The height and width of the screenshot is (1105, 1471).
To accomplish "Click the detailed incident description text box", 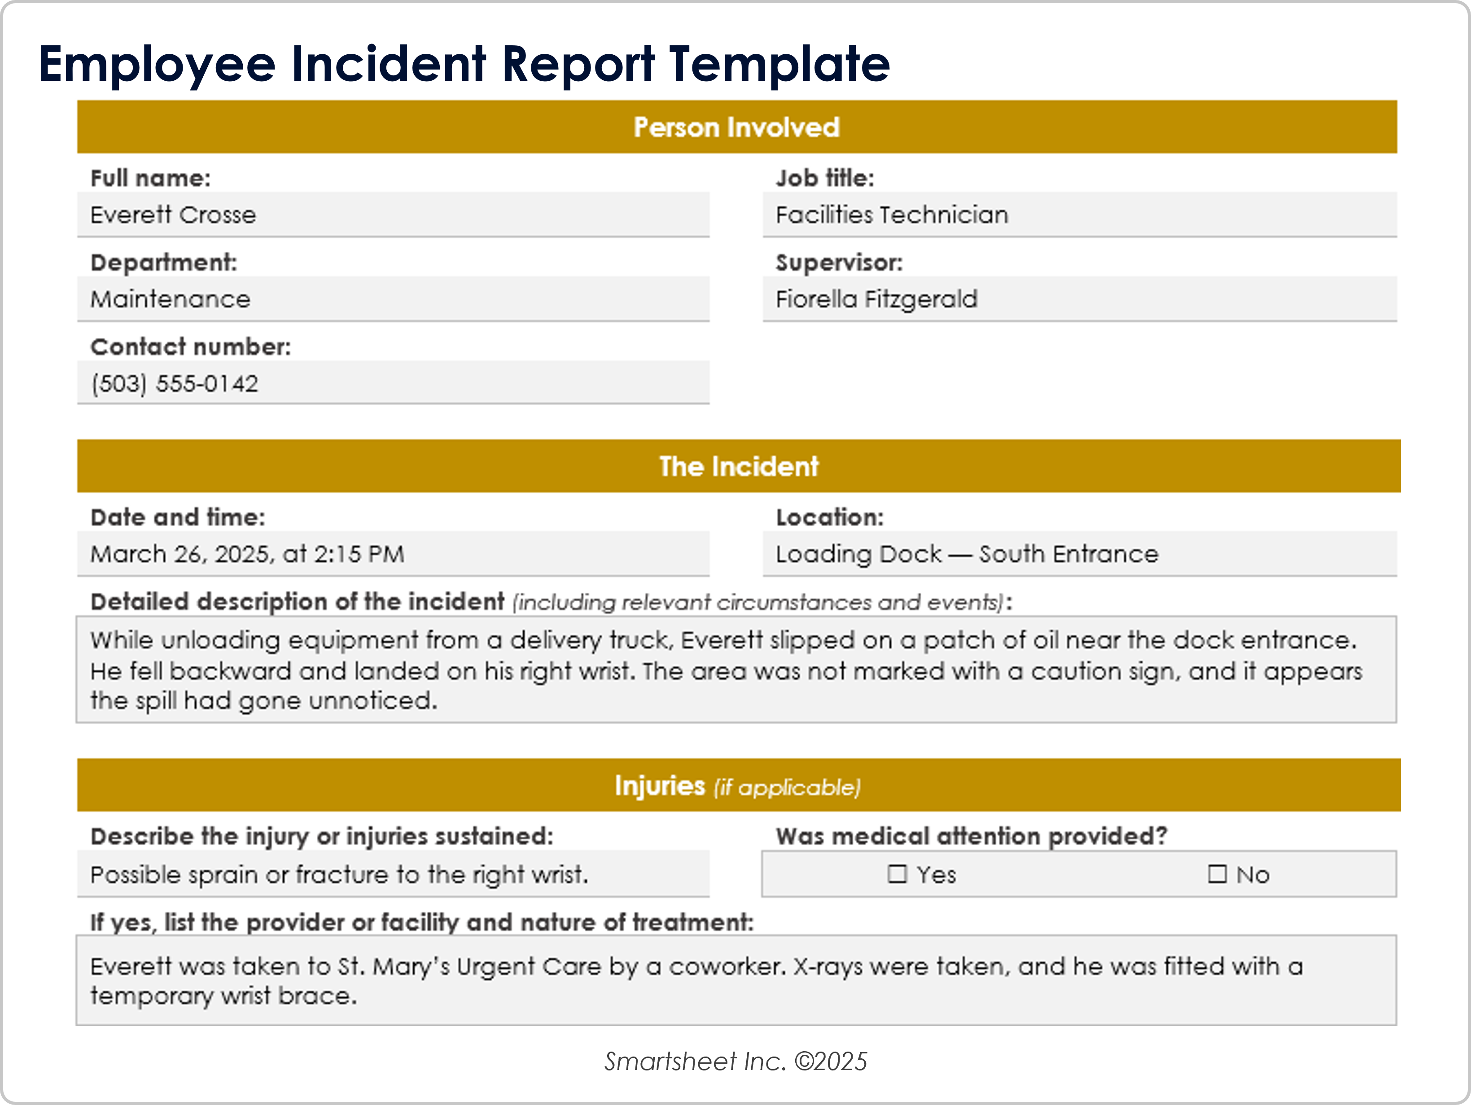I will click(x=735, y=669).
